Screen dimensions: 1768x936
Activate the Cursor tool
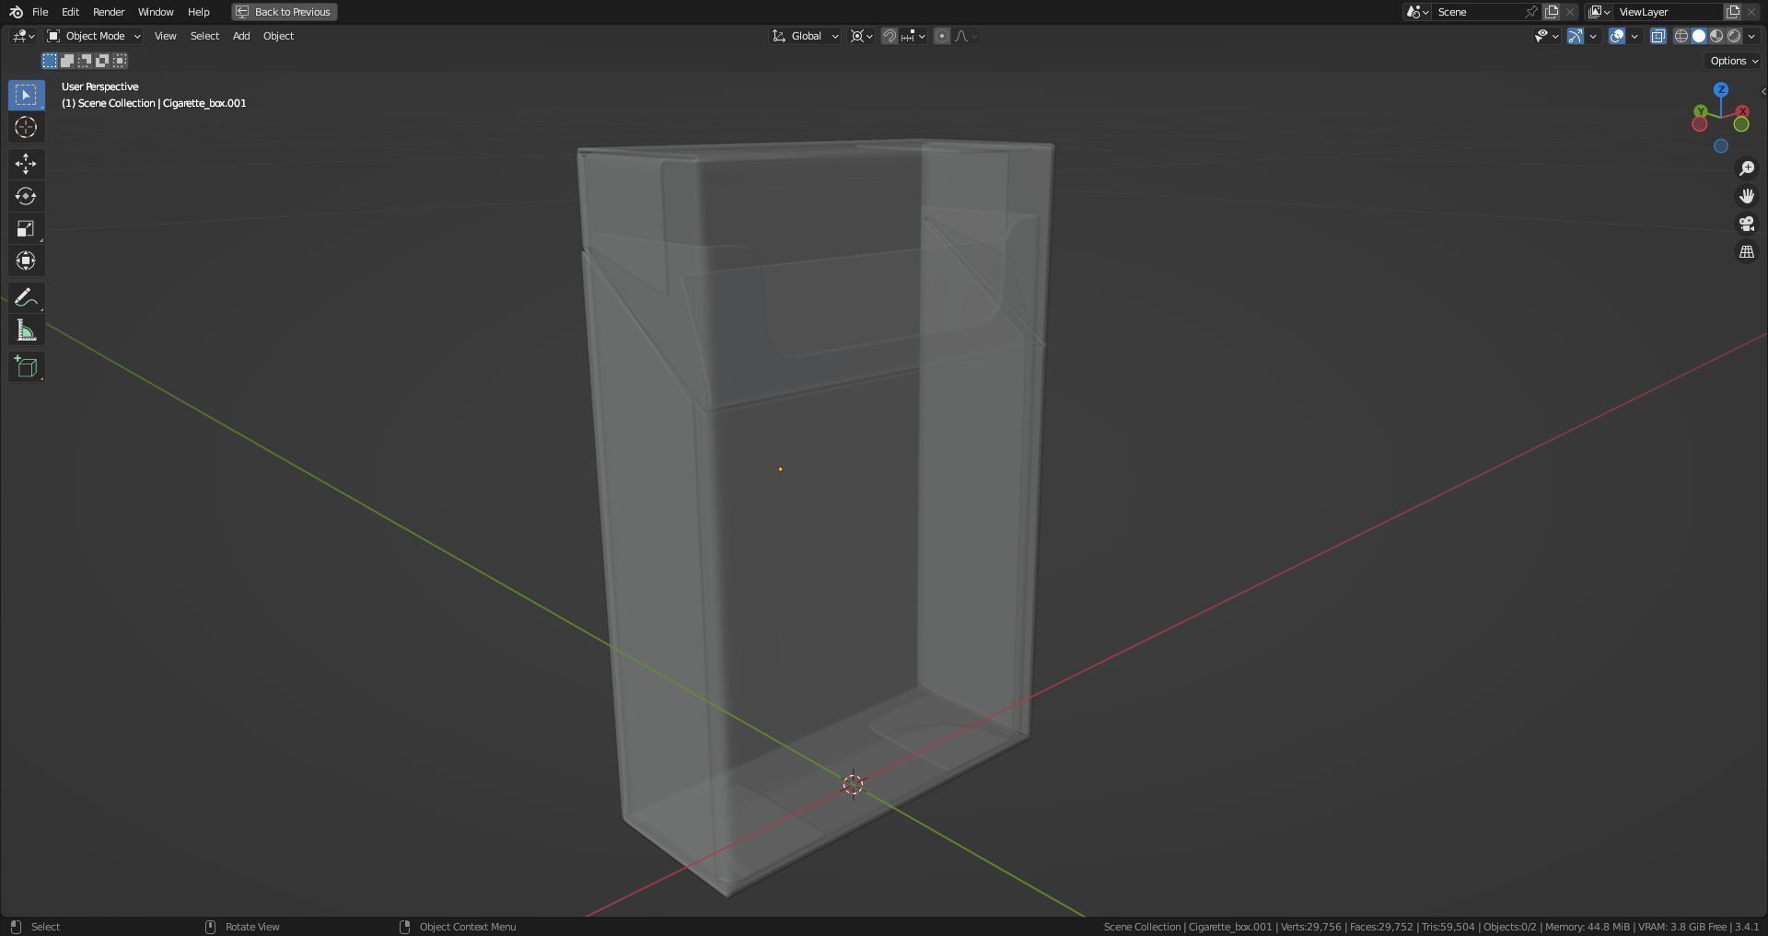tap(26, 127)
